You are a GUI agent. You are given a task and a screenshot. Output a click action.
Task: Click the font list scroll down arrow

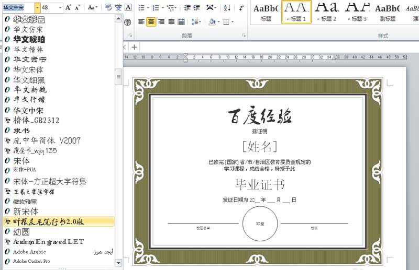118,262
